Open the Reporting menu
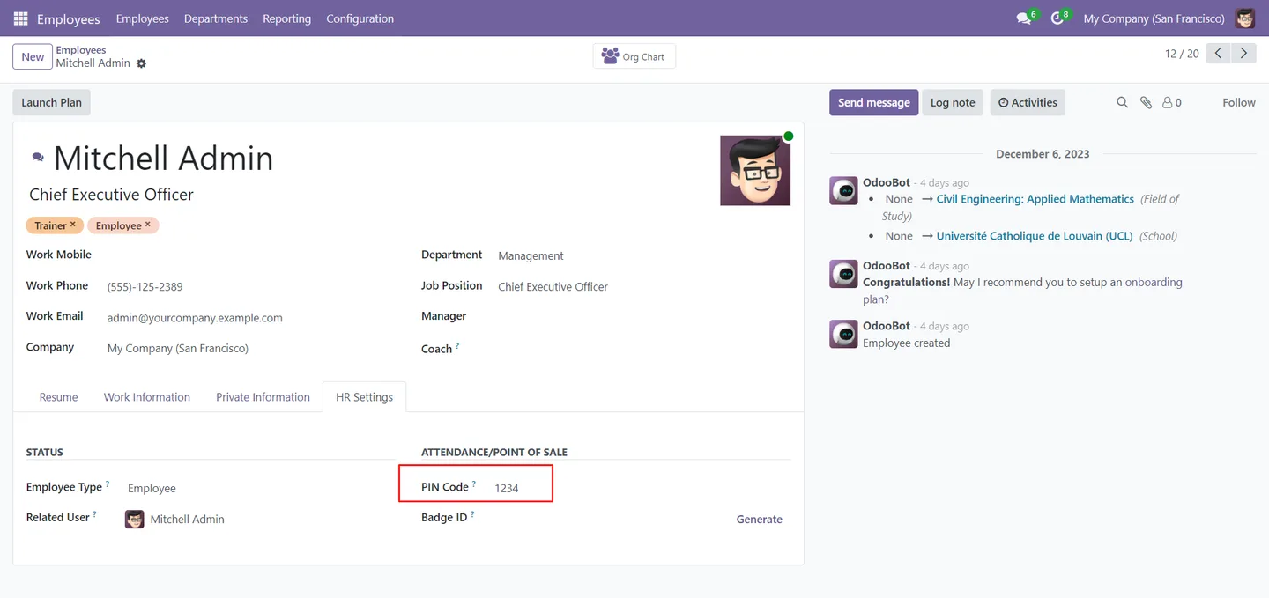Screen dimensions: 1269x598 click(286, 18)
